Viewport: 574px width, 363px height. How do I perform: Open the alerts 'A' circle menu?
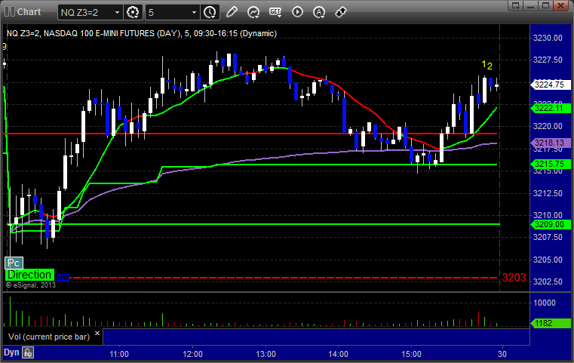[319, 12]
